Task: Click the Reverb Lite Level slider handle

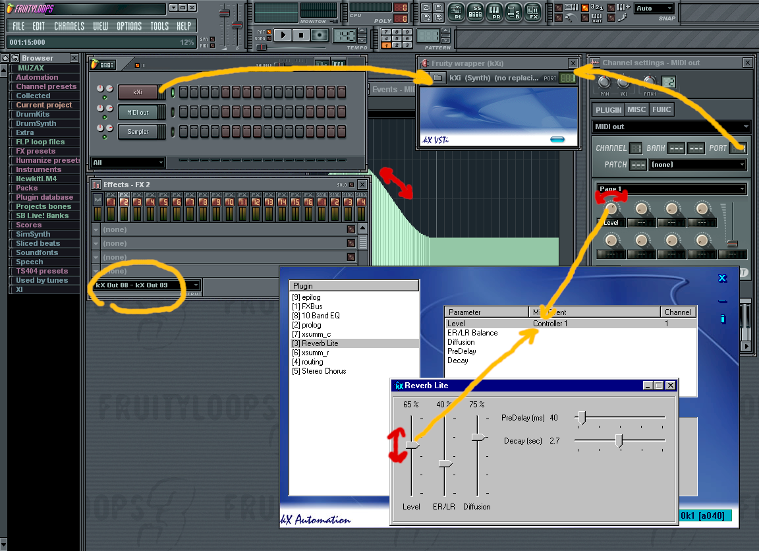Action: (412, 445)
